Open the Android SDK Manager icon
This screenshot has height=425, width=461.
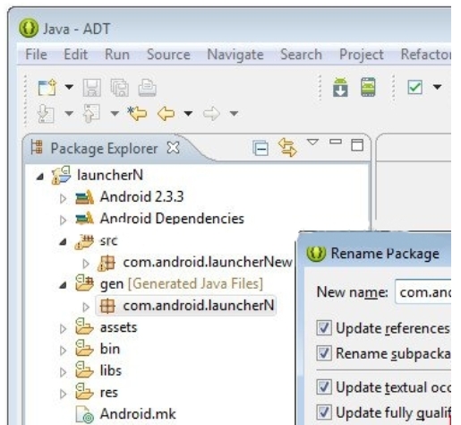[340, 87]
